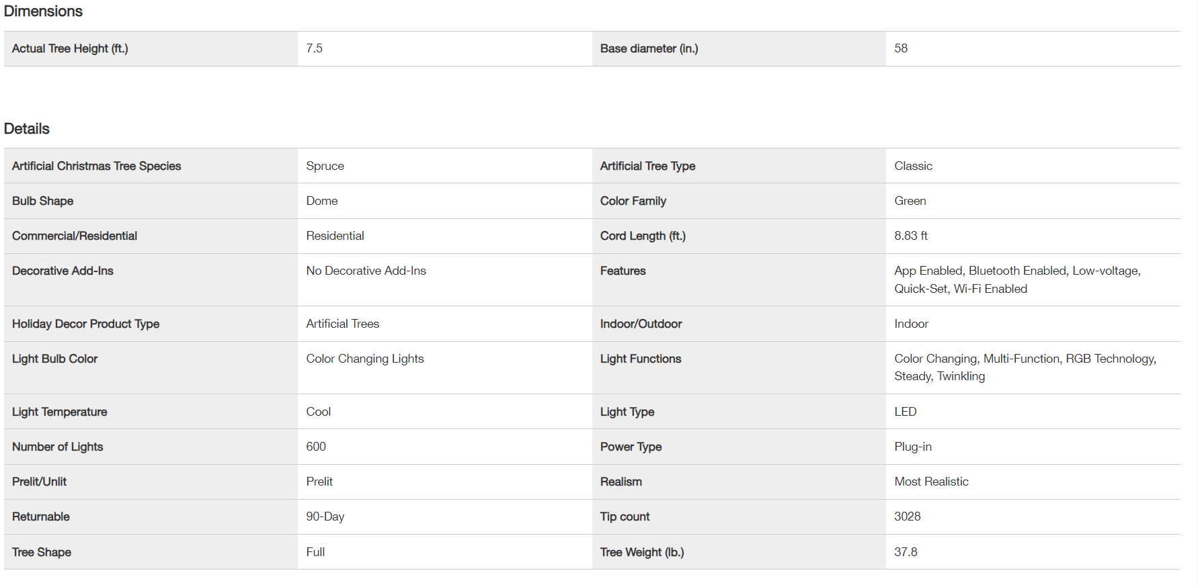Click the Classic tree type value
Image resolution: width=1198 pixels, height=587 pixels.
pos(913,166)
